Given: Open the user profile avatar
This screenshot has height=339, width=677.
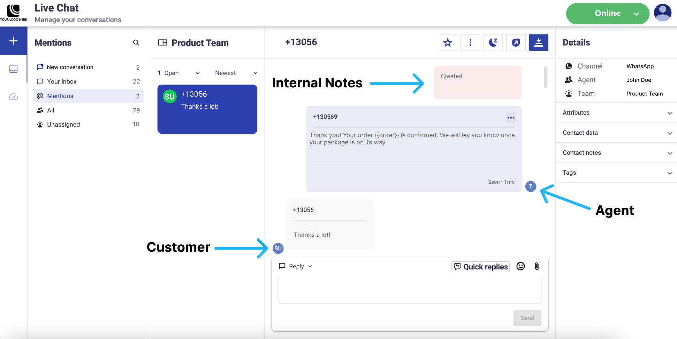Looking at the screenshot, I should [x=662, y=13].
